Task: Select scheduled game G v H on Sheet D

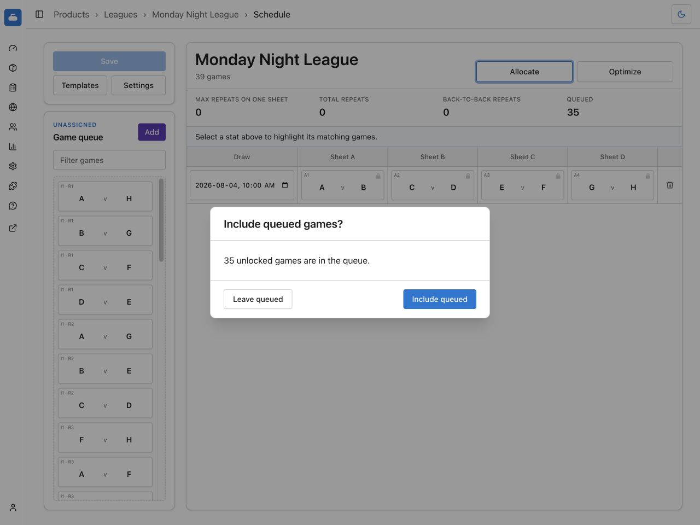Action: click(612, 185)
